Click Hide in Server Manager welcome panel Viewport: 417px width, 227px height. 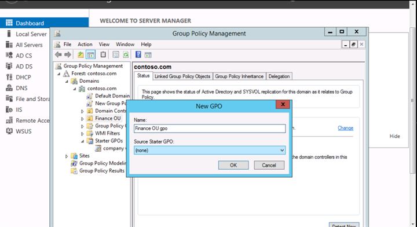pyautogui.click(x=394, y=136)
